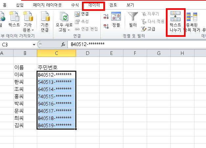Image resolution: width=206 pixels, height=148 pixels.
Task: Expand the 기타 원본 dropdown arrow
Action: click(33, 30)
